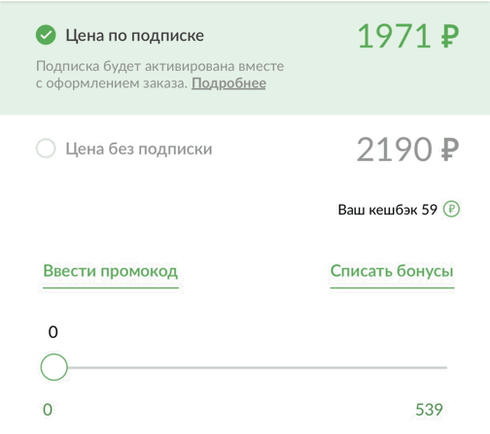Click the 2190 ₽ regular price

[x=407, y=150]
